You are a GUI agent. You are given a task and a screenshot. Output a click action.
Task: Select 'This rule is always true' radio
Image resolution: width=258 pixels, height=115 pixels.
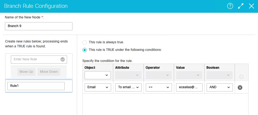(x=85, y=42)
